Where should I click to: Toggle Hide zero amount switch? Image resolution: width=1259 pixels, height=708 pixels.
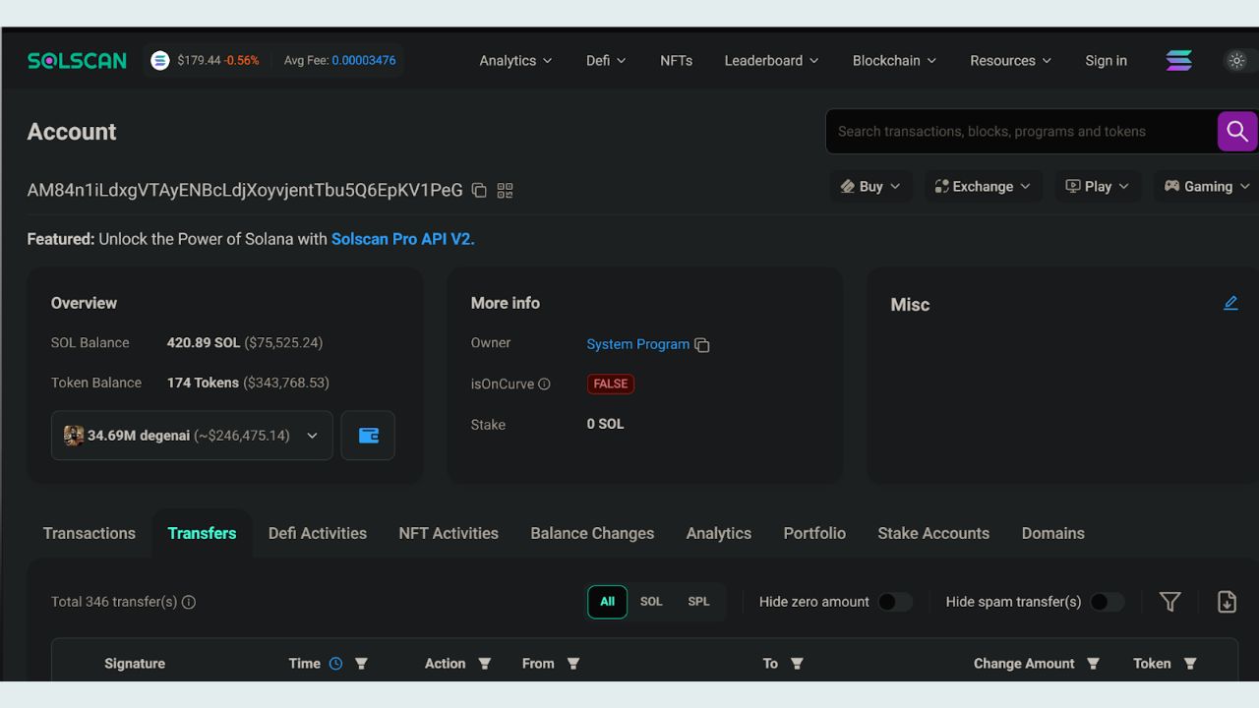(895, 602)
